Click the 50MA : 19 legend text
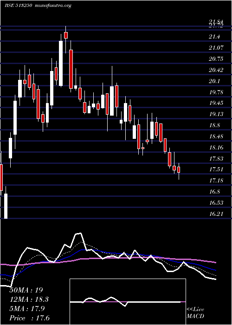 [26, 290]
